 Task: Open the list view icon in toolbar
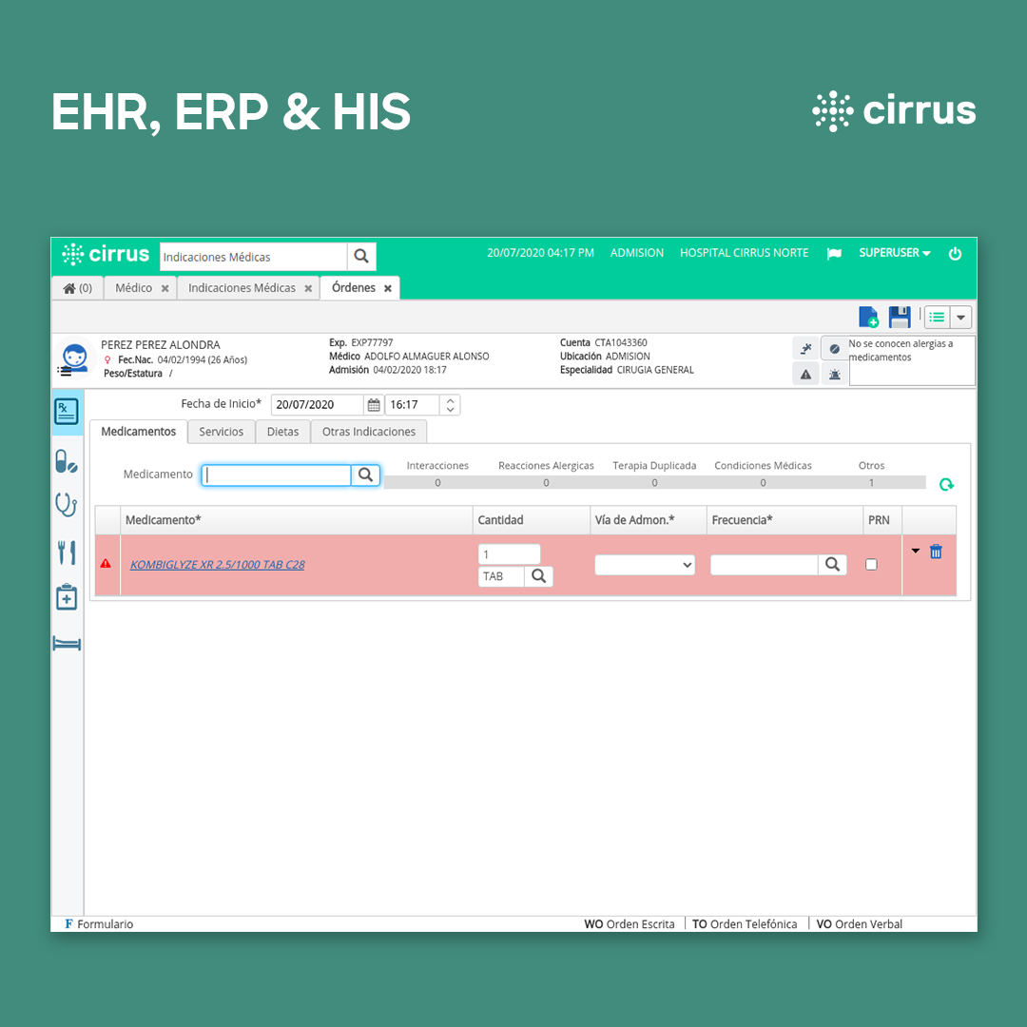pos(938,317)
